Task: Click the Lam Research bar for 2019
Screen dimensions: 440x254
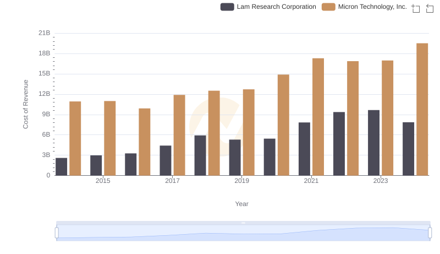Action: pos(235,158)
